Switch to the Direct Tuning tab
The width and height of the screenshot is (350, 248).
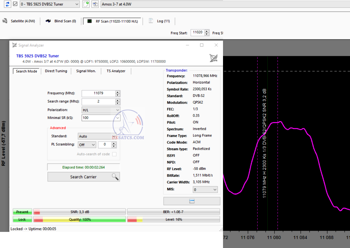click(x=56, y=71)
